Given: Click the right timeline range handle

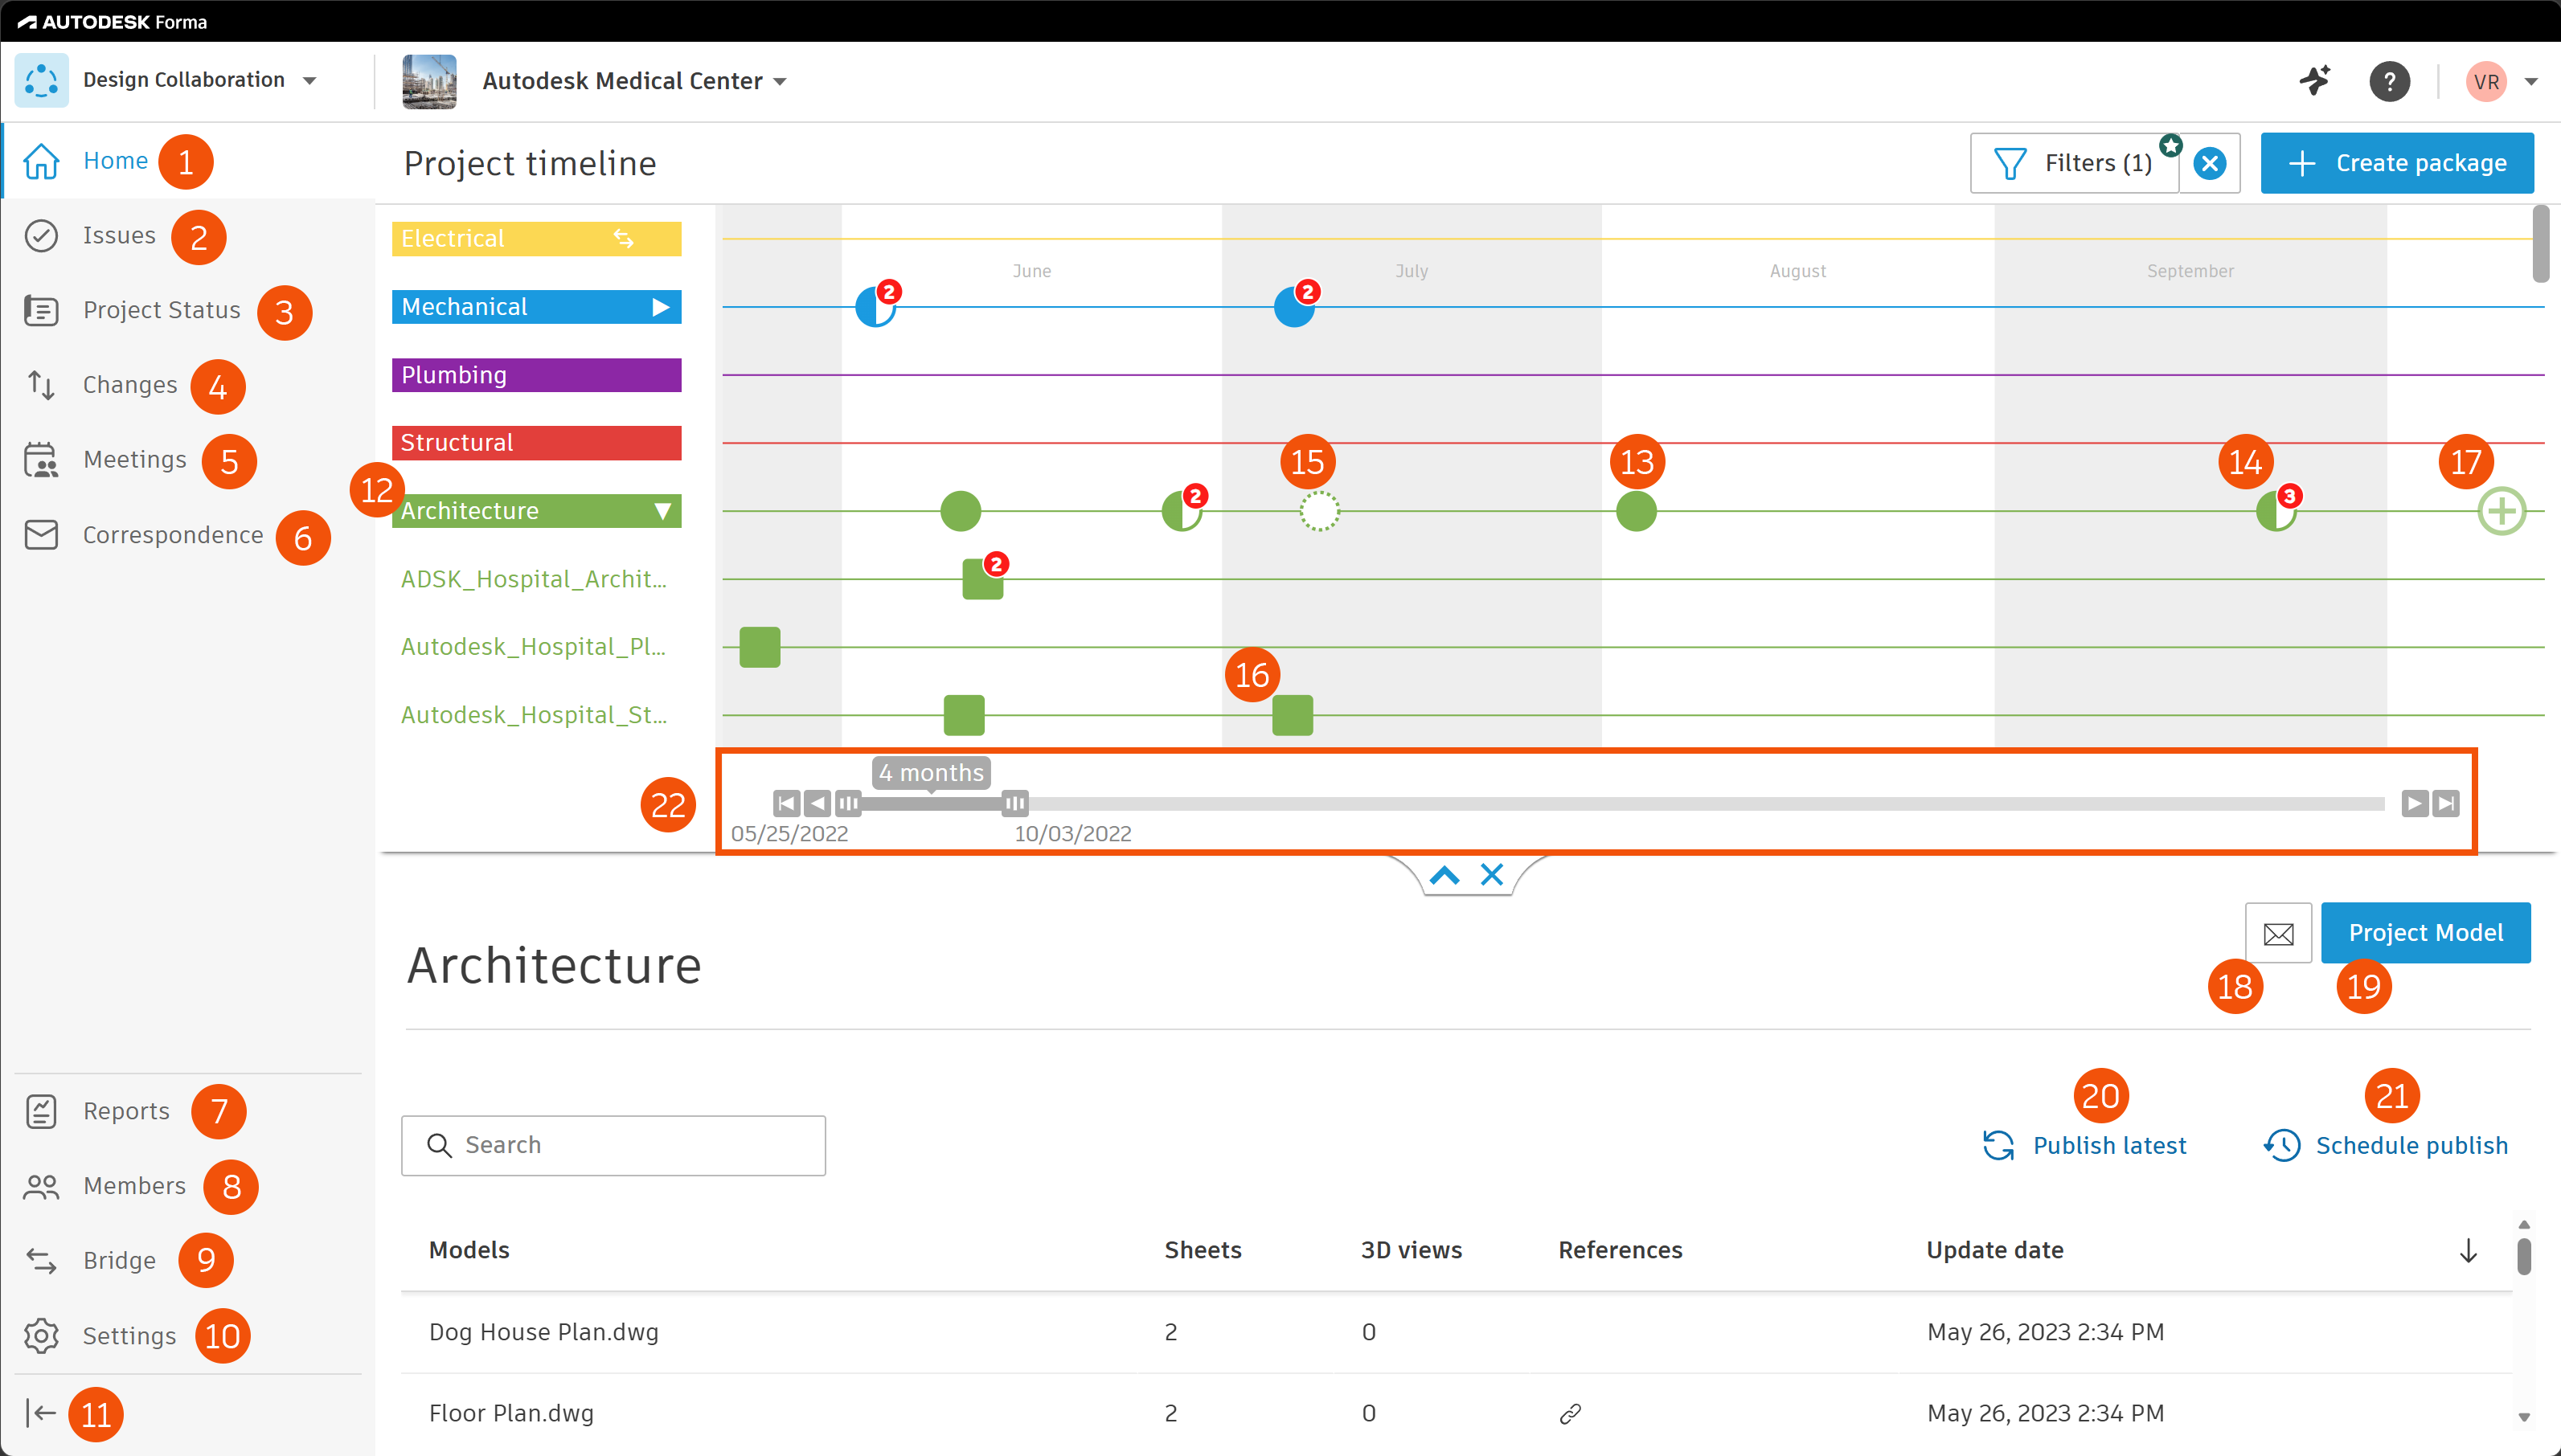Looking at the screenshot, I should (1014, 803).
